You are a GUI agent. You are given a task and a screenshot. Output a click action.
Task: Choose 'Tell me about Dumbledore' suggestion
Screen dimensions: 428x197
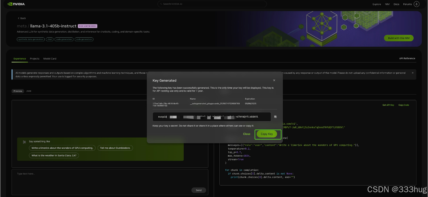click(115, 148)
